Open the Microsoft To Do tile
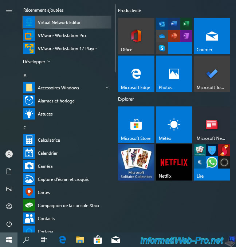 (212, 74)
